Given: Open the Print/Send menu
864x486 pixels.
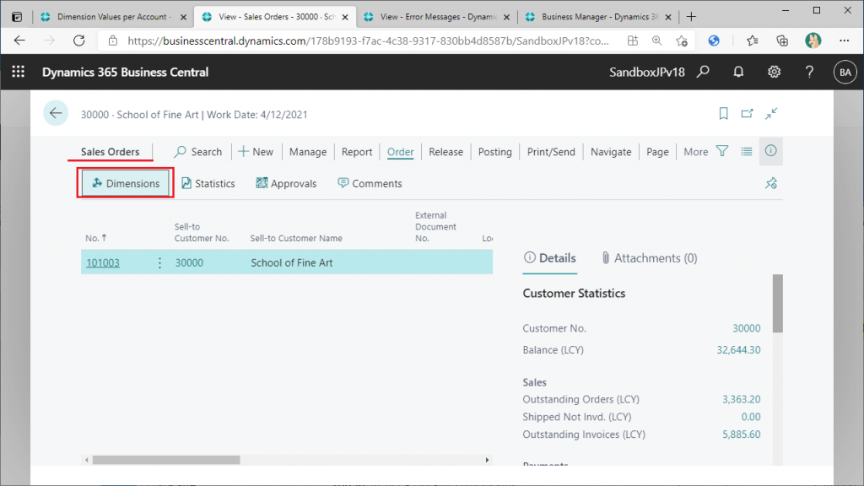Looking at the screenshot, I should point(551,152).
